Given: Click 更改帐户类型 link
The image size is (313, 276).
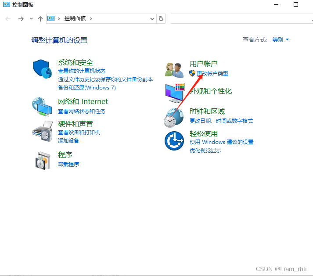Looking at the screenshot, I should (x=212, y=73).
